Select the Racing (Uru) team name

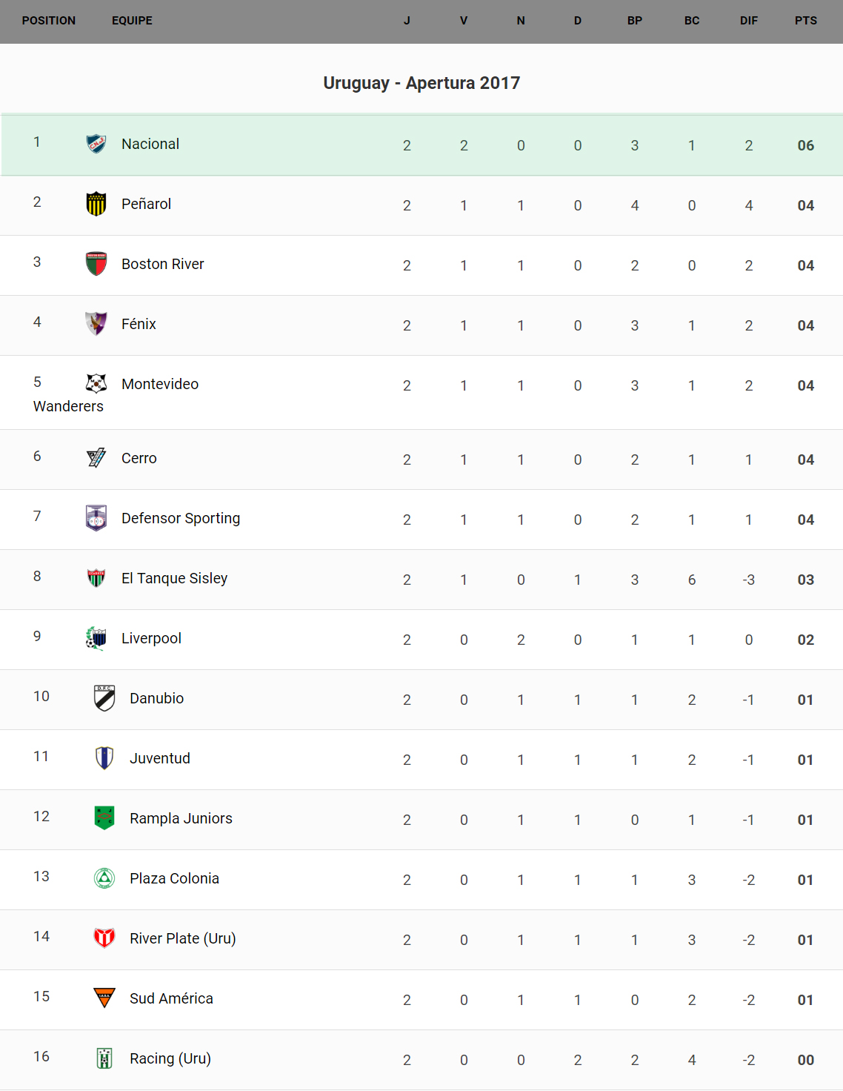170,1058
